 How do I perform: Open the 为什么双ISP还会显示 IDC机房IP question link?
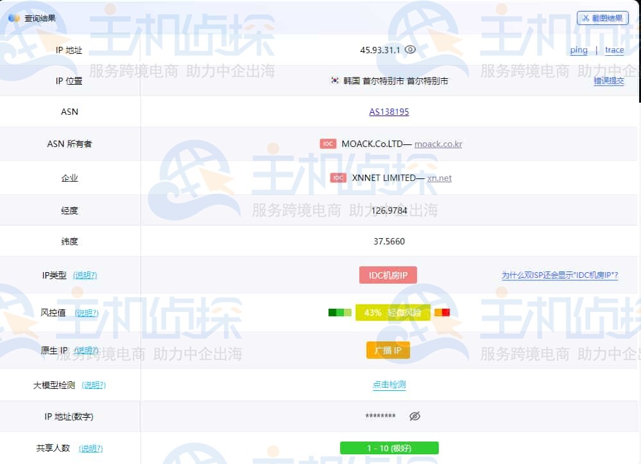[x=560, y=275]
